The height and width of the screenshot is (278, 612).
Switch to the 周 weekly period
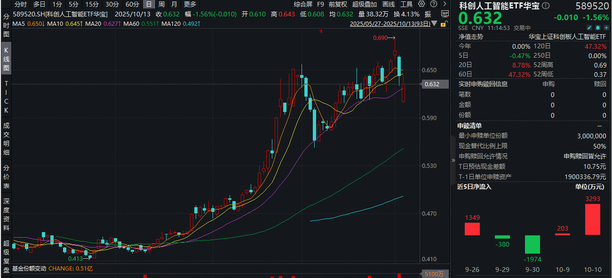click(161, 4)
